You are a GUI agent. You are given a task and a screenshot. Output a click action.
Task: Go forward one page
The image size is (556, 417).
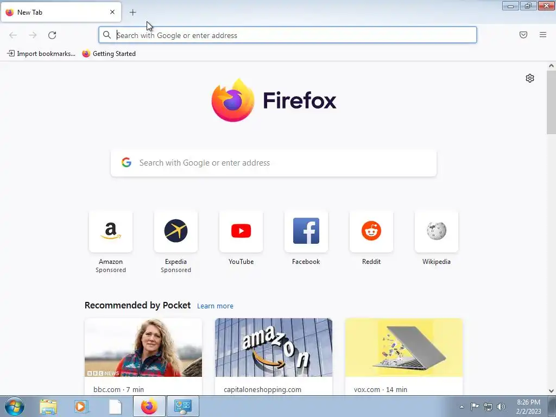(33, 35)
